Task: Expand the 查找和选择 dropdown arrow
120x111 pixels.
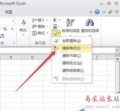Action: pyautogui.click(x=90, y=35)
